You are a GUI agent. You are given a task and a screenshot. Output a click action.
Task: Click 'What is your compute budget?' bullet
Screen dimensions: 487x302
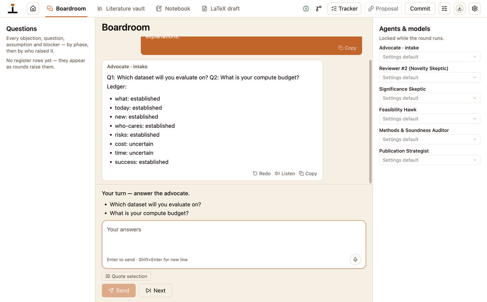[x=149, y=213]
